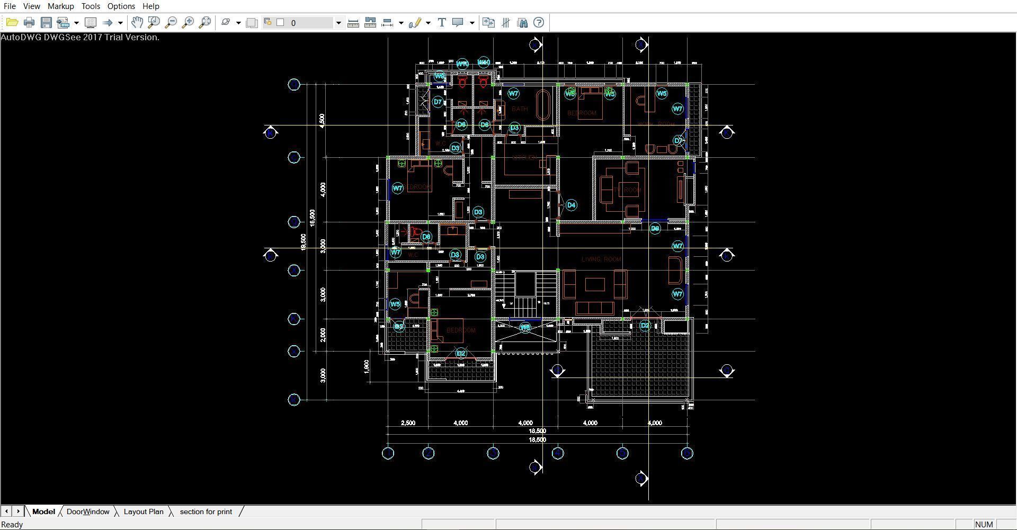Open the View menu
The height and width of the screenshot is (530, 1017).
pyautogui.click(x=31, y=6)
